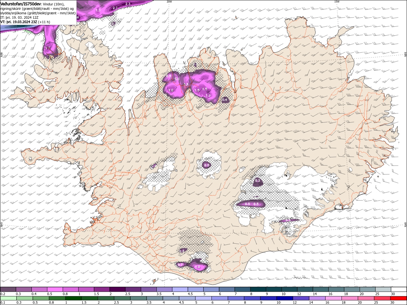Screen dimensions: 407x305
Task: Pick the upper-row swatch between 1 and 1.5
Action: [x=86, y=289]
